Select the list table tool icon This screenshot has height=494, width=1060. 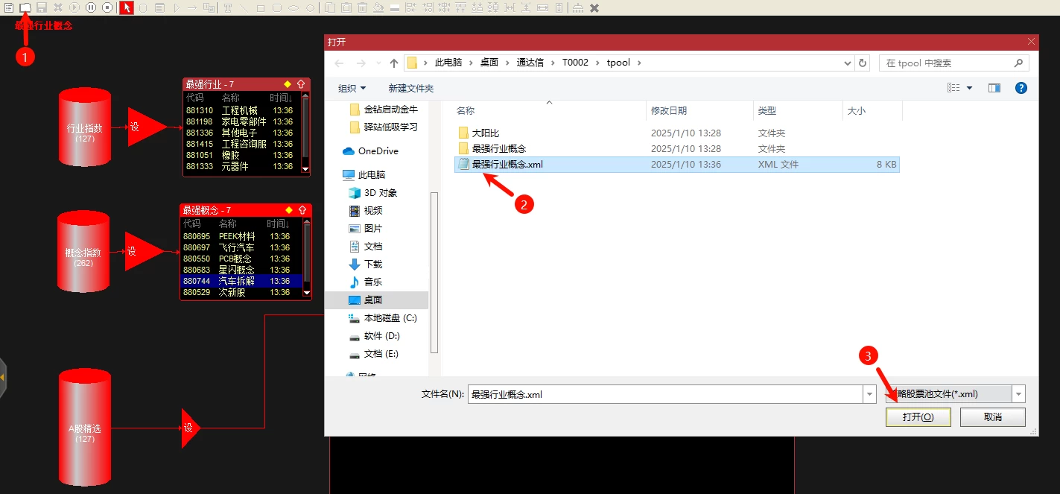[159, 7]
